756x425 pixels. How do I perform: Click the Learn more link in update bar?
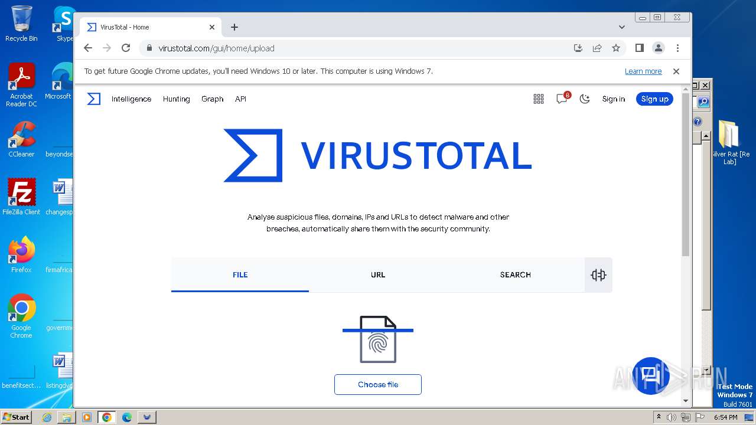point(643,71)
